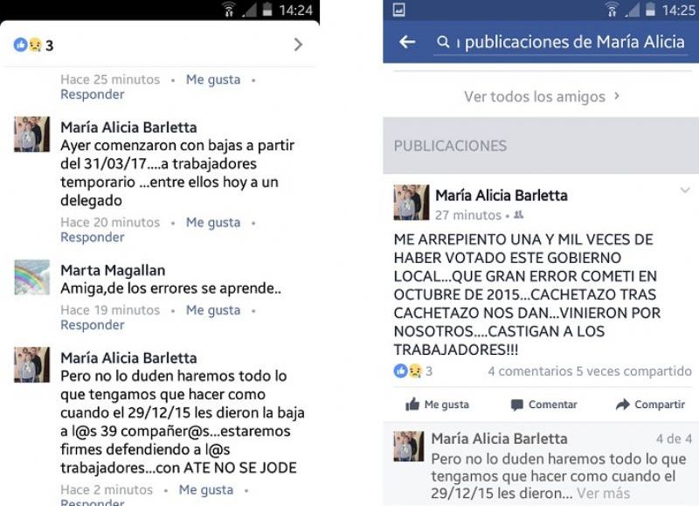Screen dimensions: 699x506
Task: Tap the image notification icon in the status bar
Action: click(x=398, y=10)
